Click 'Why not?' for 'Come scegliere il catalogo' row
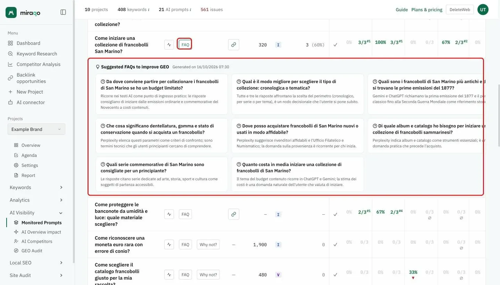Screen dimensions: 500x285 [x=208, y=275]
